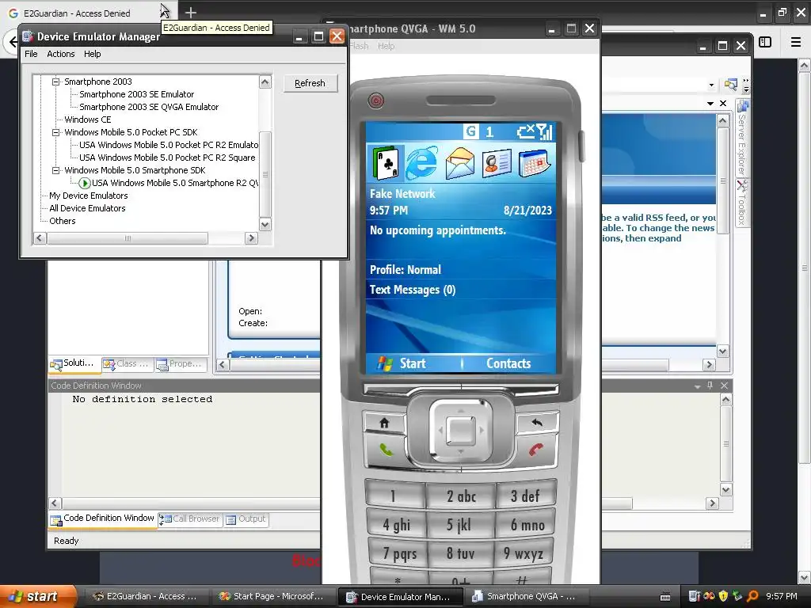
Task: Click the on-screen keyboard tray icon
Action: (665, 597)
